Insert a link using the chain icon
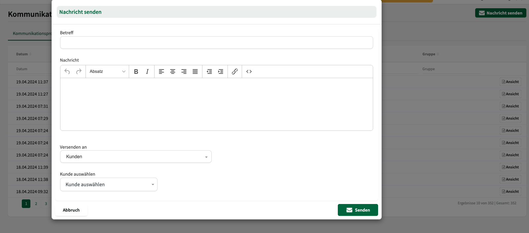 point(235,72)
